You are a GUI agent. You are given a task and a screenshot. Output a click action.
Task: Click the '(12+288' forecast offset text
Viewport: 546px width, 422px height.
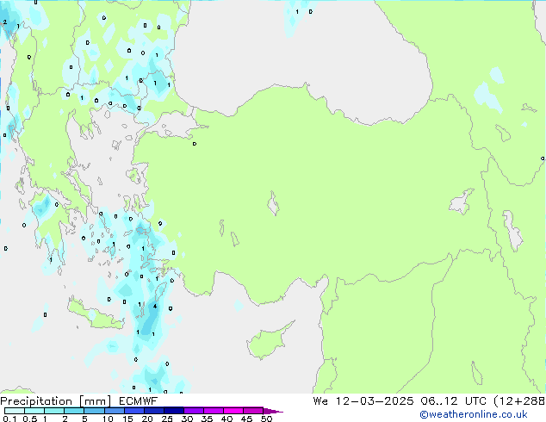click(x=518, y=401)
